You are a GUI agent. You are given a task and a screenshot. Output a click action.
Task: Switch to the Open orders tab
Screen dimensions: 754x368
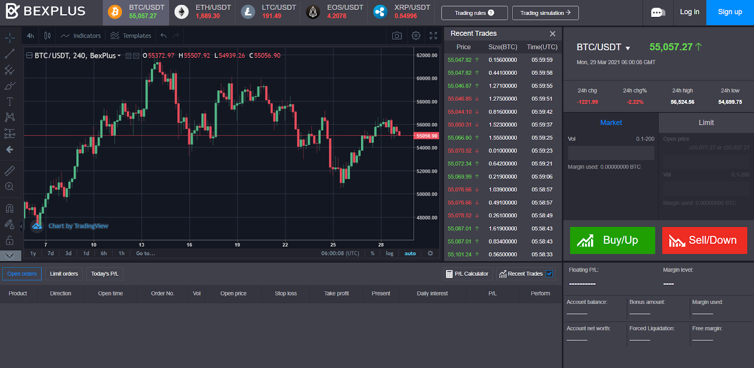click(22, 274)
